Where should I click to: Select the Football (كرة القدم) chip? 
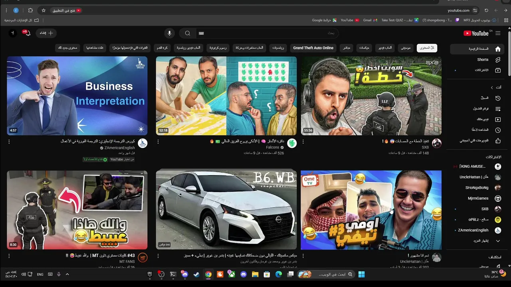coord(162,48)
